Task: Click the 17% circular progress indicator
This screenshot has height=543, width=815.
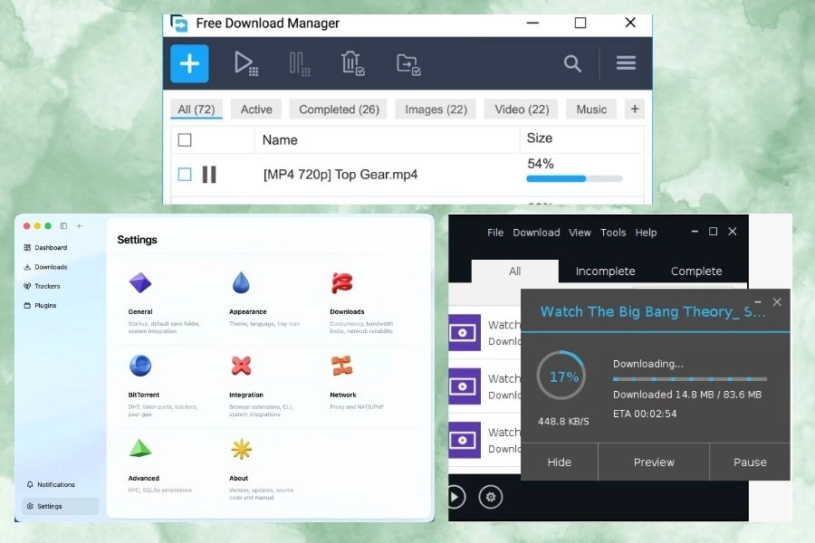Action: (x=563, y=376)
